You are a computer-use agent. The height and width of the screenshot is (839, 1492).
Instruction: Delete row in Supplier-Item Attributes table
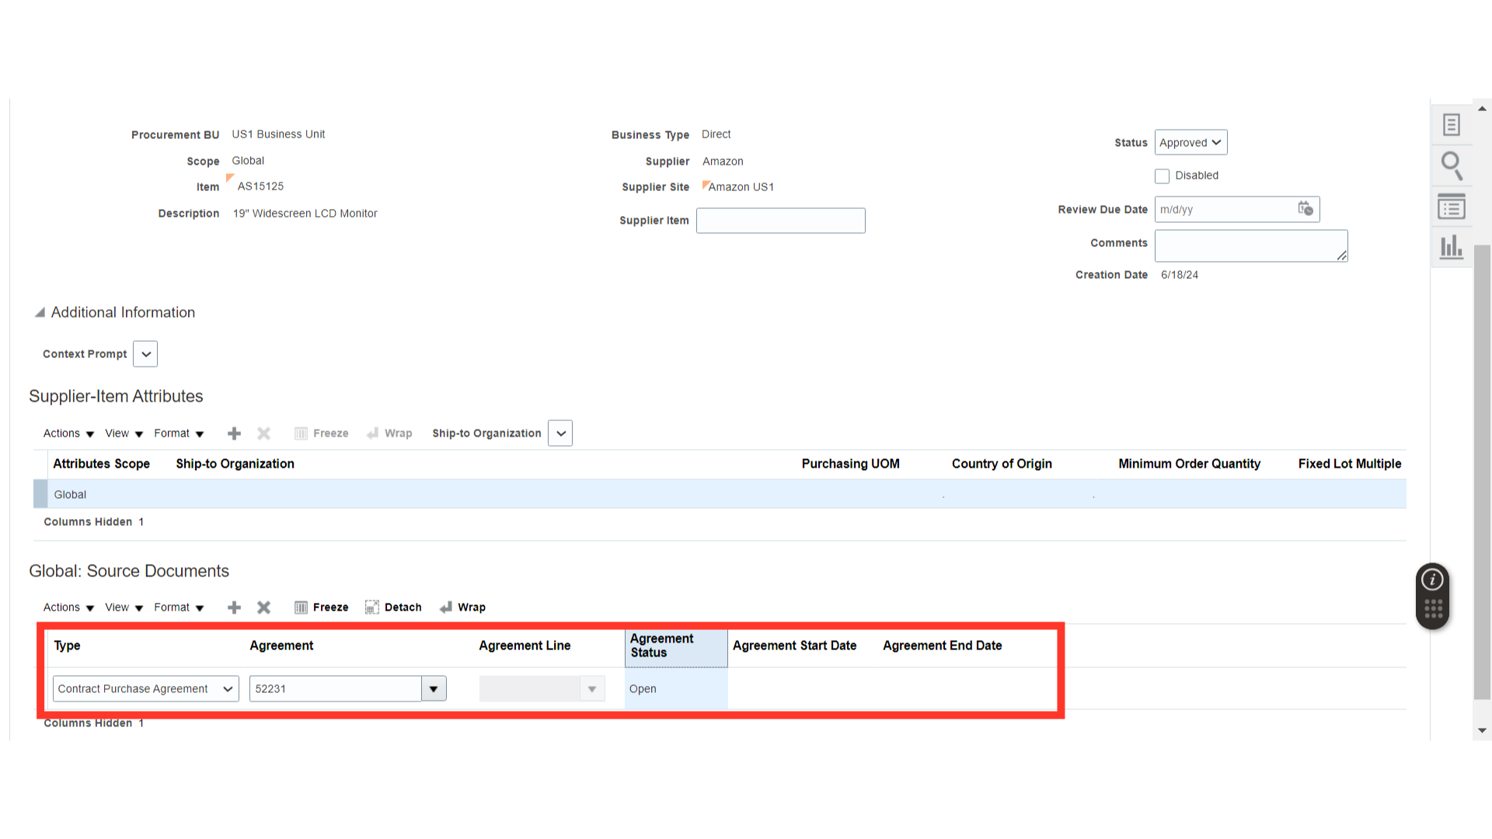264,433
